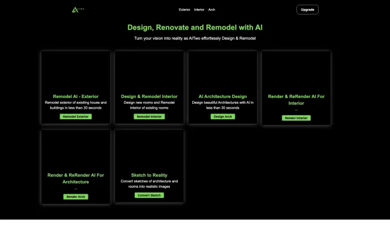Viewport: 390px width, 244px height.
Task: Click the Remodel Interior button
Action: (149, 116)
